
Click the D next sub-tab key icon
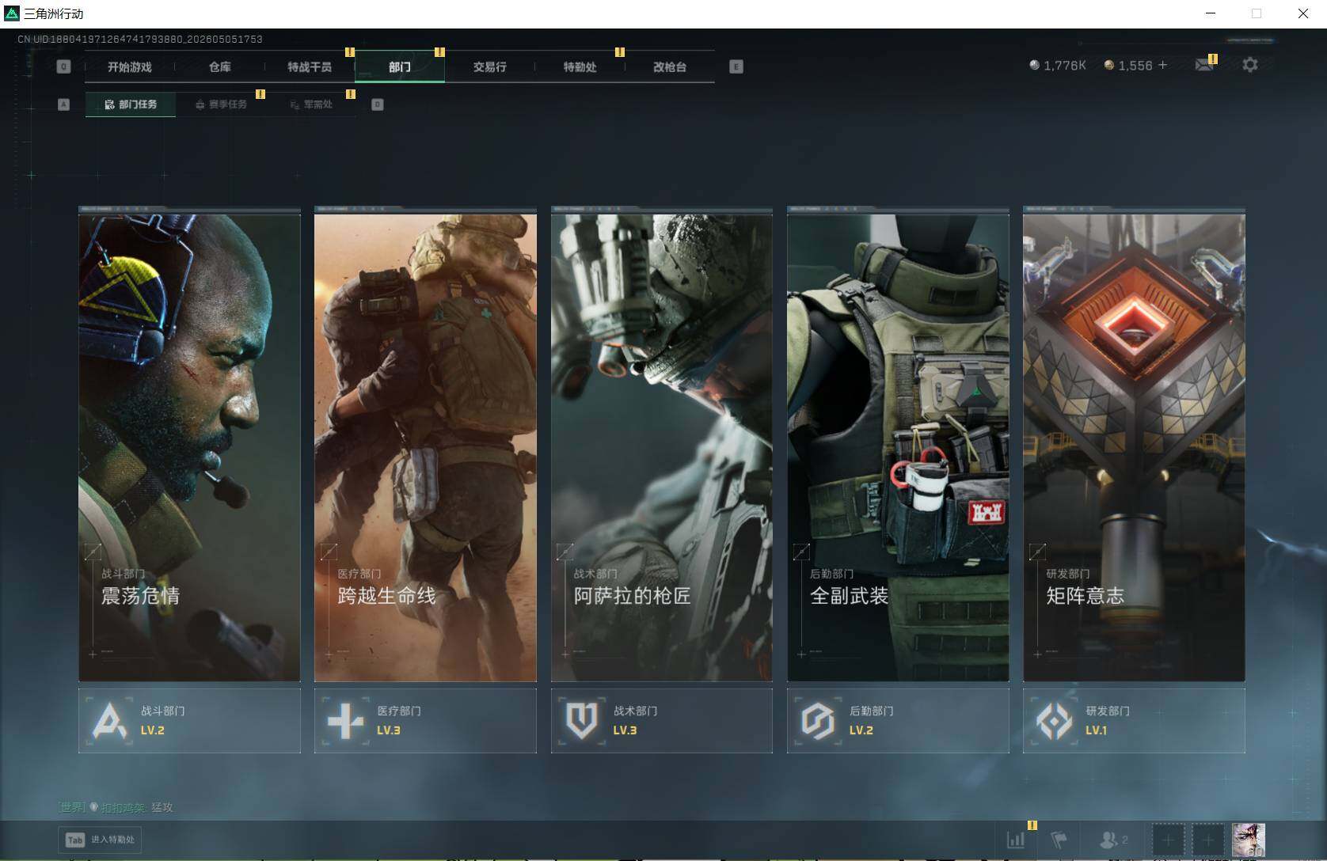click(378, 104)
